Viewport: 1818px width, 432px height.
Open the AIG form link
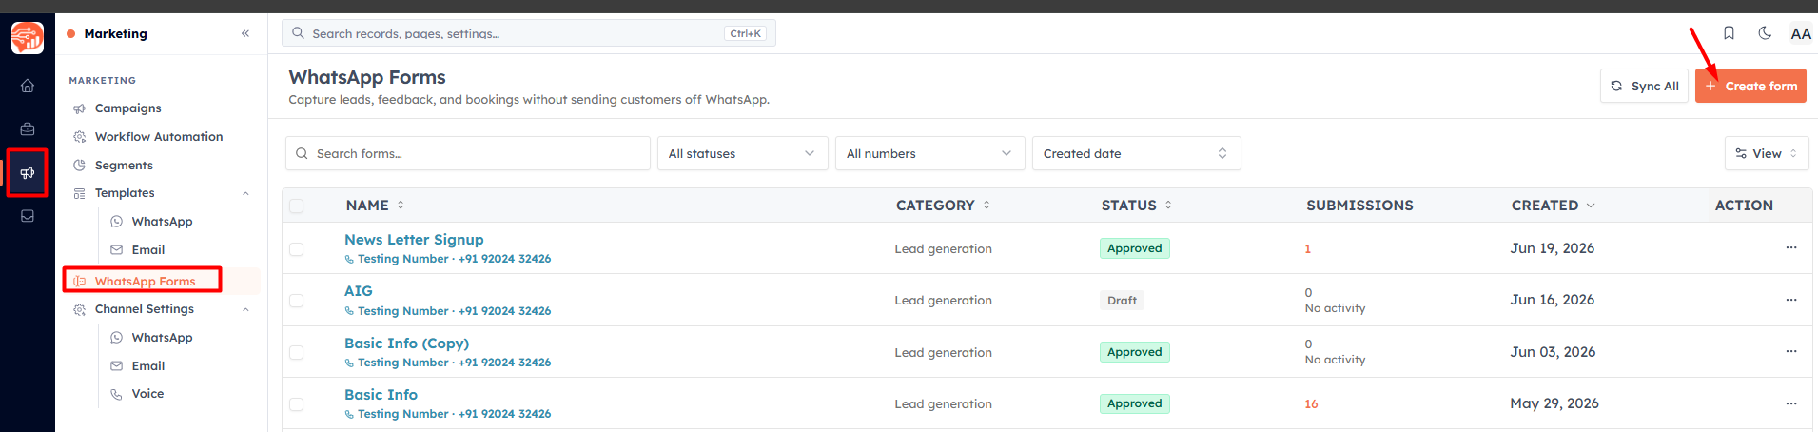click(359, 291)
